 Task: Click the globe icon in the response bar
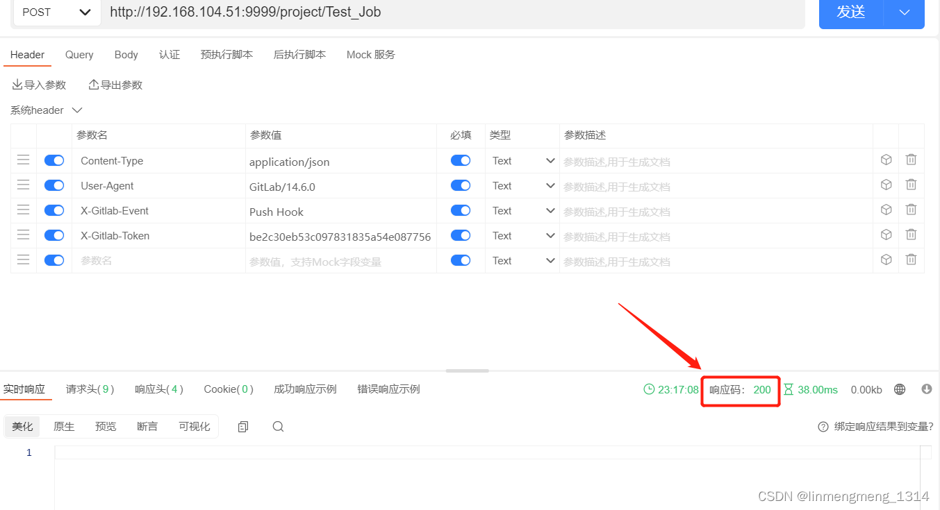900,389
